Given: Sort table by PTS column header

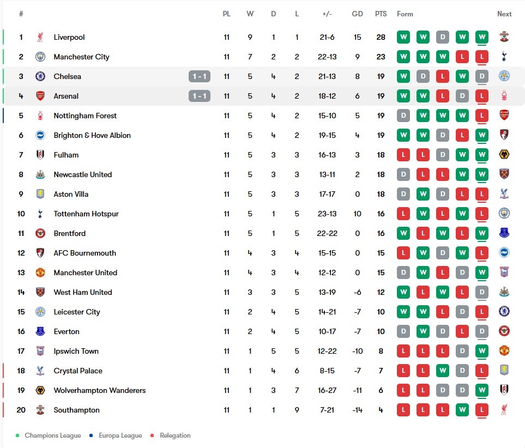Looking at the screenshot, I should point(381,14).
